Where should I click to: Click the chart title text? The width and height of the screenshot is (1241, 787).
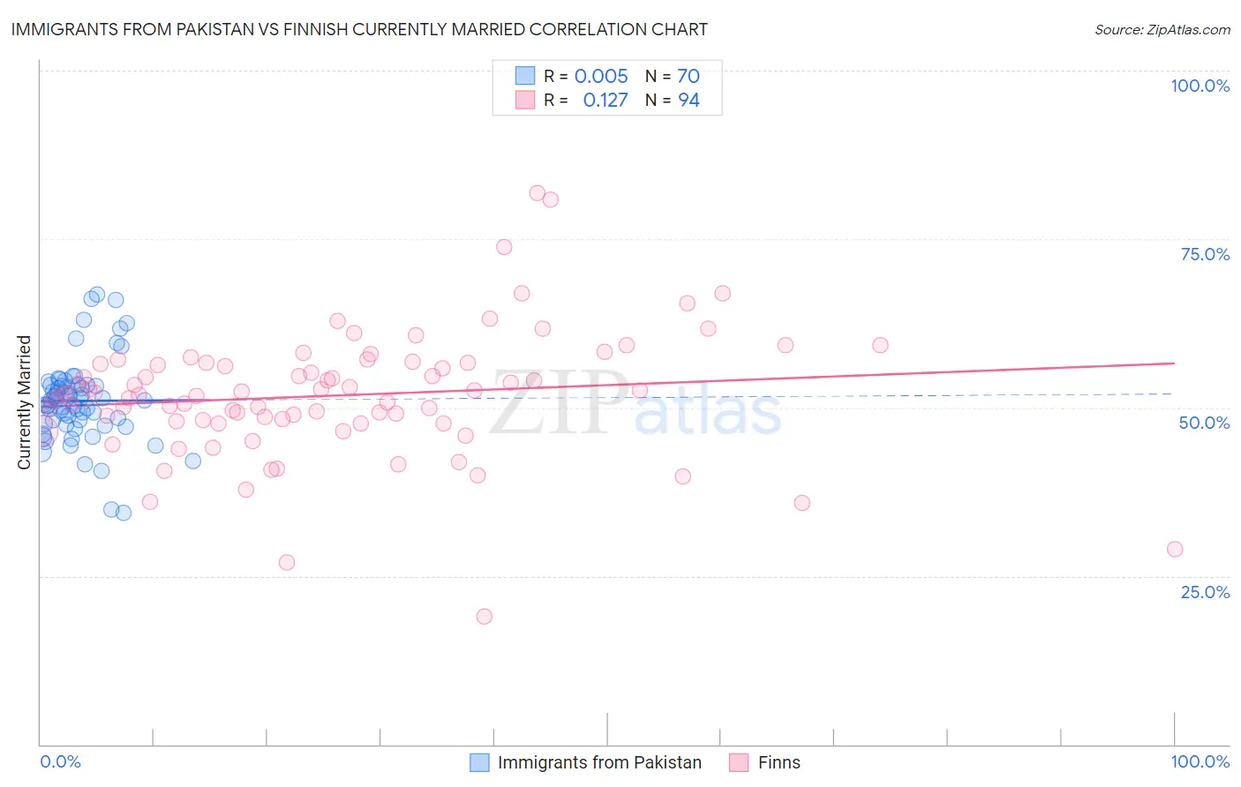click(359, 30)
